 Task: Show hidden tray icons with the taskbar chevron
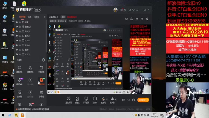(133, 115)
